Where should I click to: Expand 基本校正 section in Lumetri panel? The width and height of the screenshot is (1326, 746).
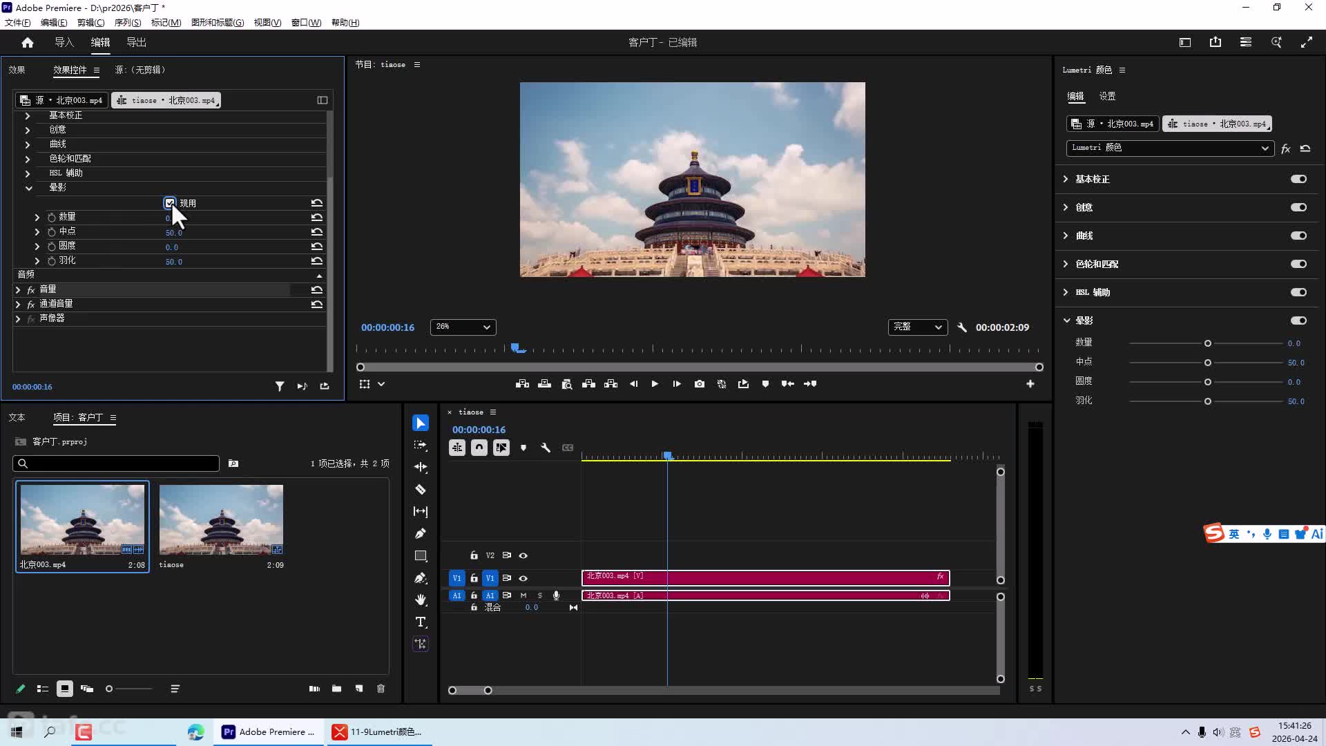(1066, 179)
